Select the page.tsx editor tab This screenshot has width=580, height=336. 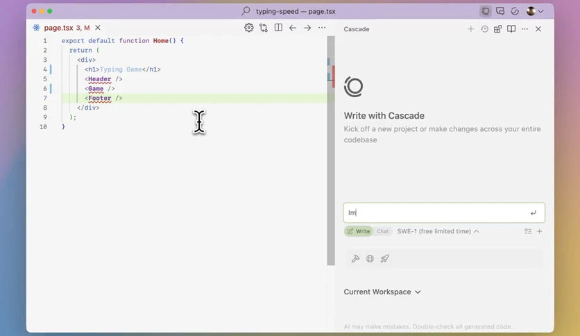[67, 28]
